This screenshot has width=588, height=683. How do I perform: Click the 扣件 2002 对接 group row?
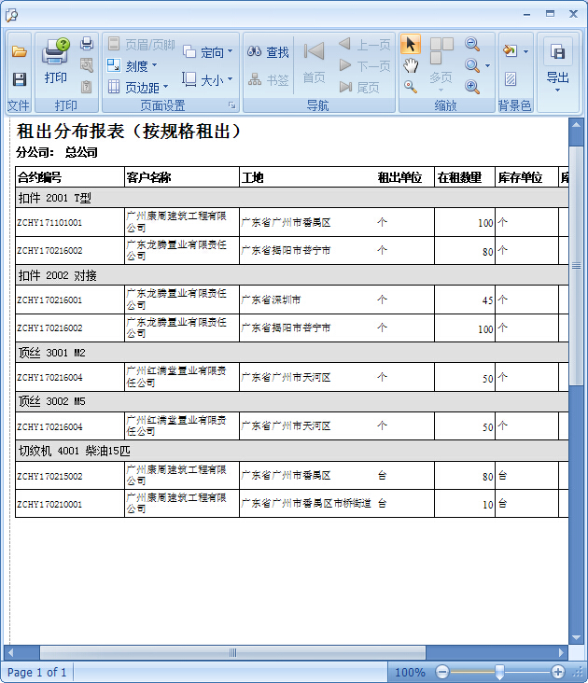click(292, 275)
